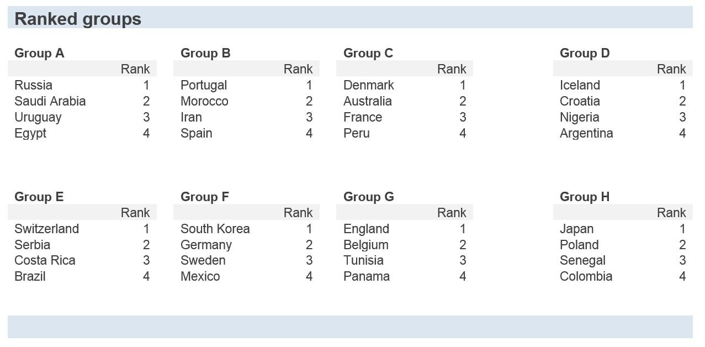Screen dimensions: 705x347
Task: Click the Rank column header in Group B
Action: (x=298, y=69)
